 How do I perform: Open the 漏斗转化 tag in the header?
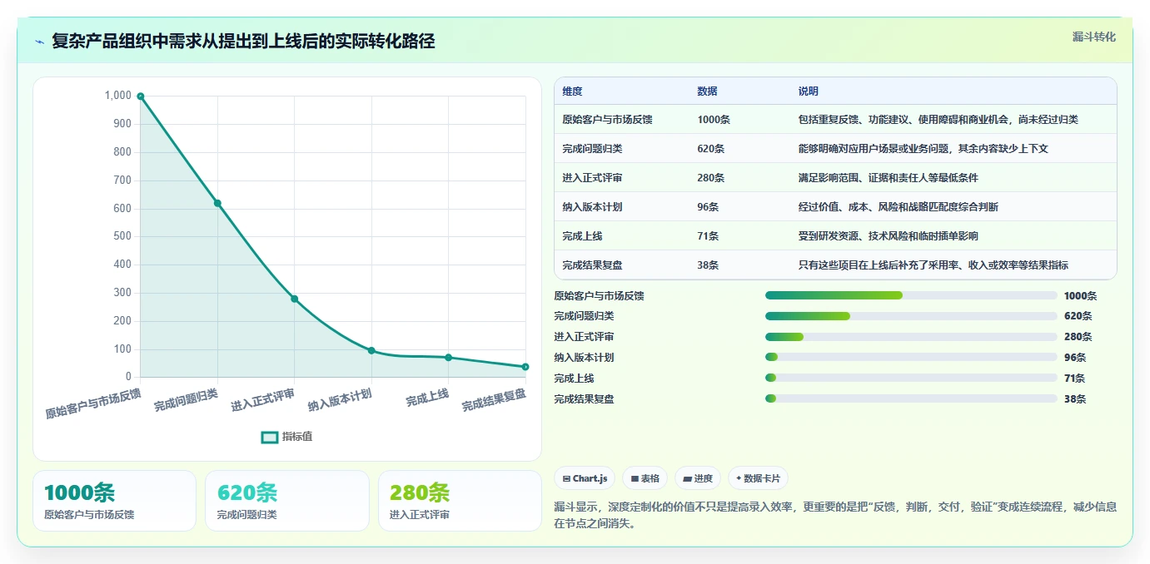pyautogui.click(x=1093, y=37)
